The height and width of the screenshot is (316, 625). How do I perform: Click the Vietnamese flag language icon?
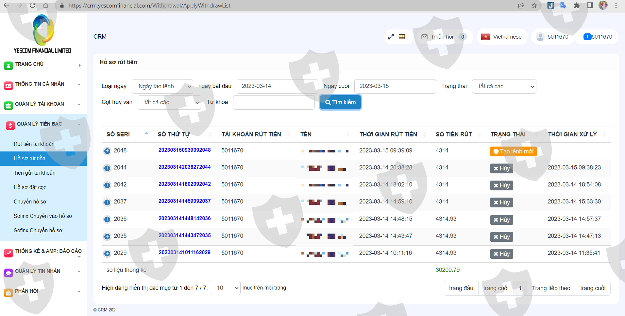click(x=485, y=37)
